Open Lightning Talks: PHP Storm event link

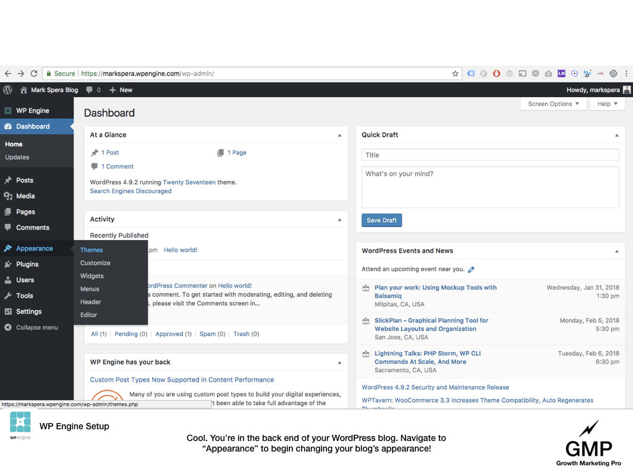point(428,357)
